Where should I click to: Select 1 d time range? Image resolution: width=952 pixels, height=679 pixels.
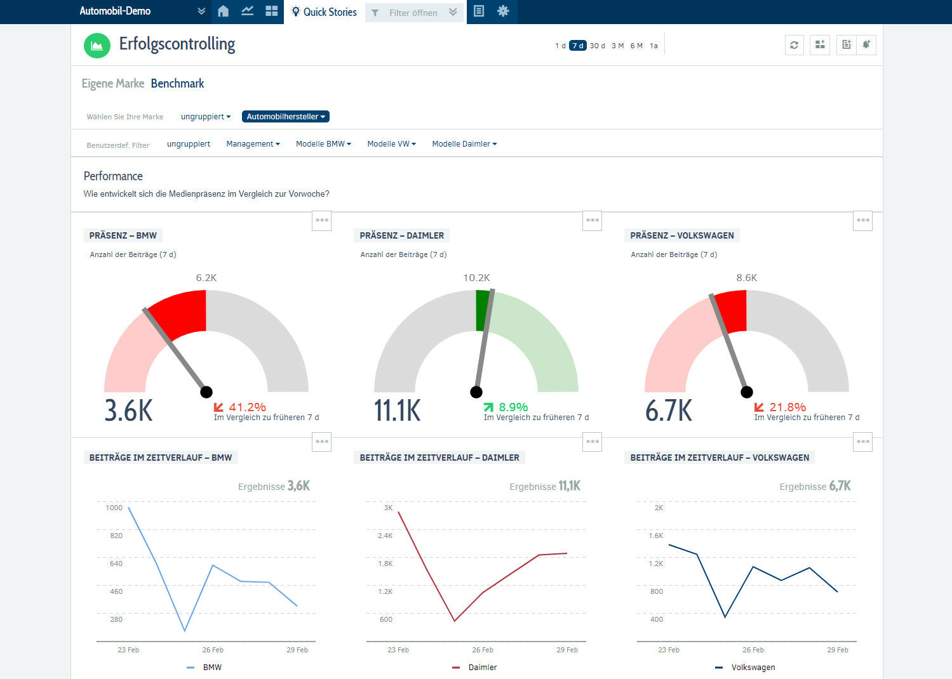560,46
